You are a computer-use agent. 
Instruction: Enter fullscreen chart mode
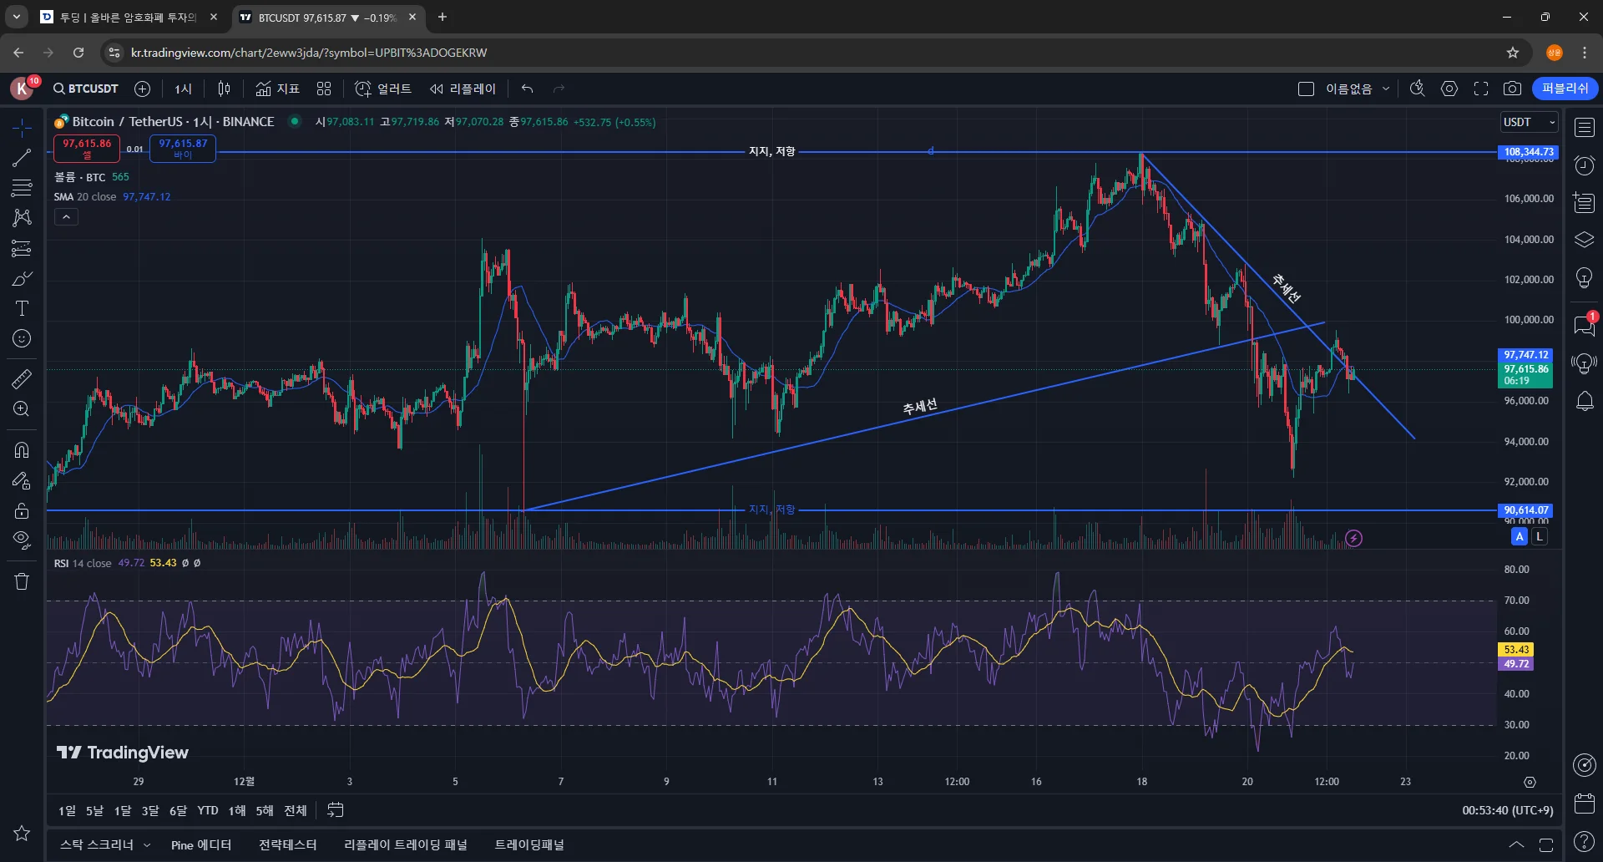click(x=1481, y=89)
